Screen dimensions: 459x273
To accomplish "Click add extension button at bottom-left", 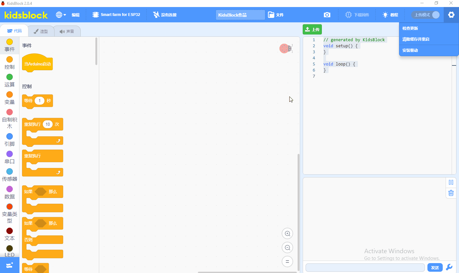I will (10, 265).
